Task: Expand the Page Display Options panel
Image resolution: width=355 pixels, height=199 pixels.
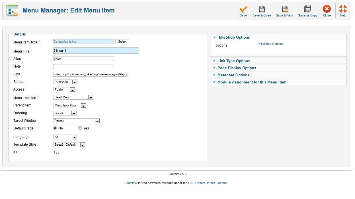Action: (278, 68)
